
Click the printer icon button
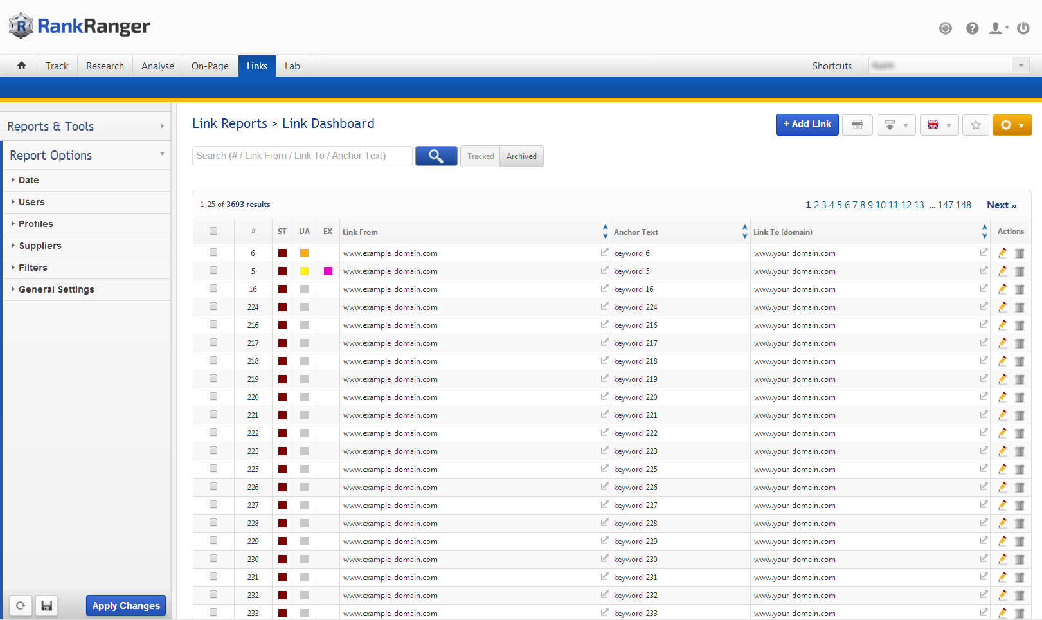857,125
